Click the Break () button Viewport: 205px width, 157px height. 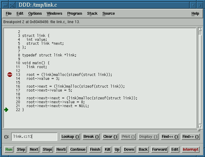pyautogui.click(x=91, y=137)
